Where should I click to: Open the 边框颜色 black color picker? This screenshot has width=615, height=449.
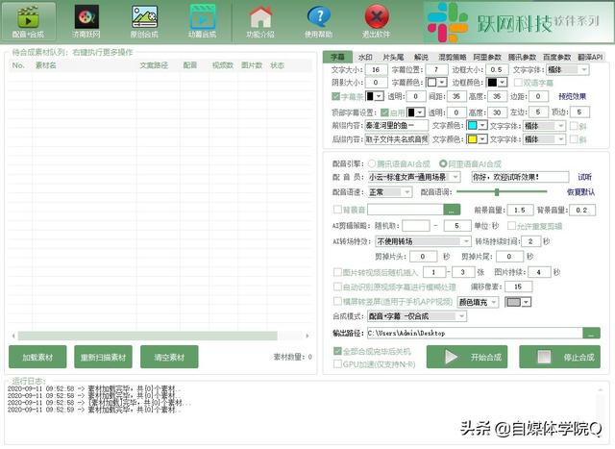coord(497,83)
